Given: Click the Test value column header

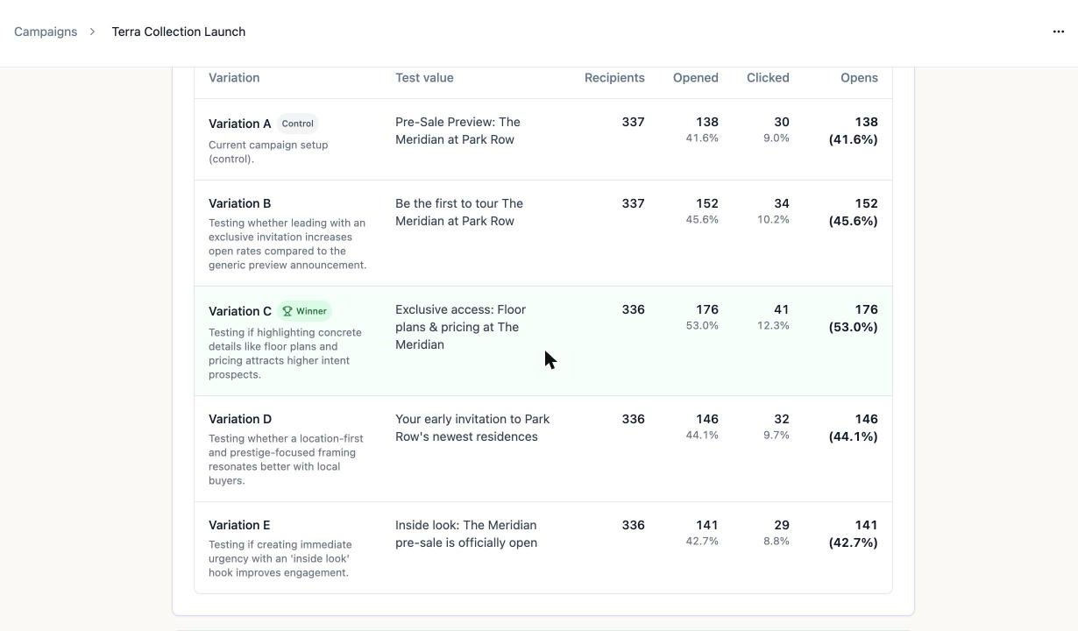Looking at the screenshot, I should [424, 78].
